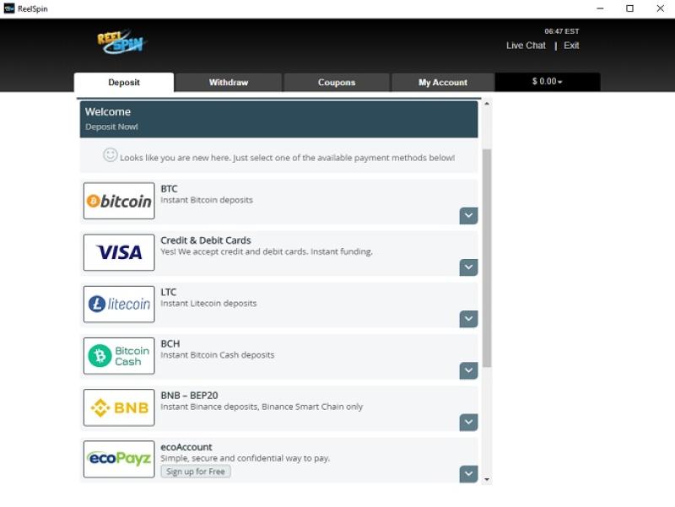Choose the Litecoin logo
This screenshot has width=675, height=507.
click(x=119, y=304)
